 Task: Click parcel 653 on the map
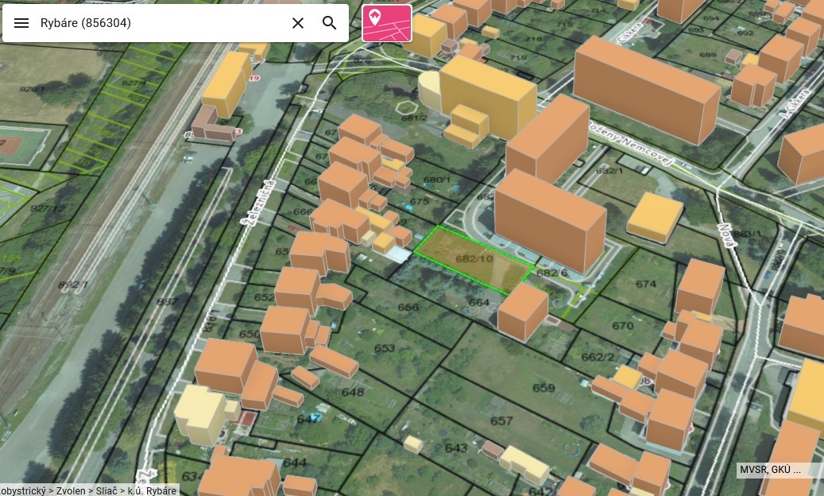(x=385, y=348)
